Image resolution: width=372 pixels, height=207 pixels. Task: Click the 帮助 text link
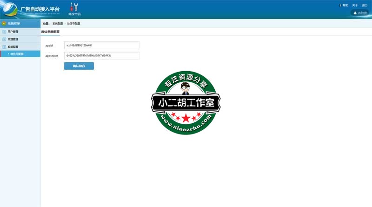(345, 5)
